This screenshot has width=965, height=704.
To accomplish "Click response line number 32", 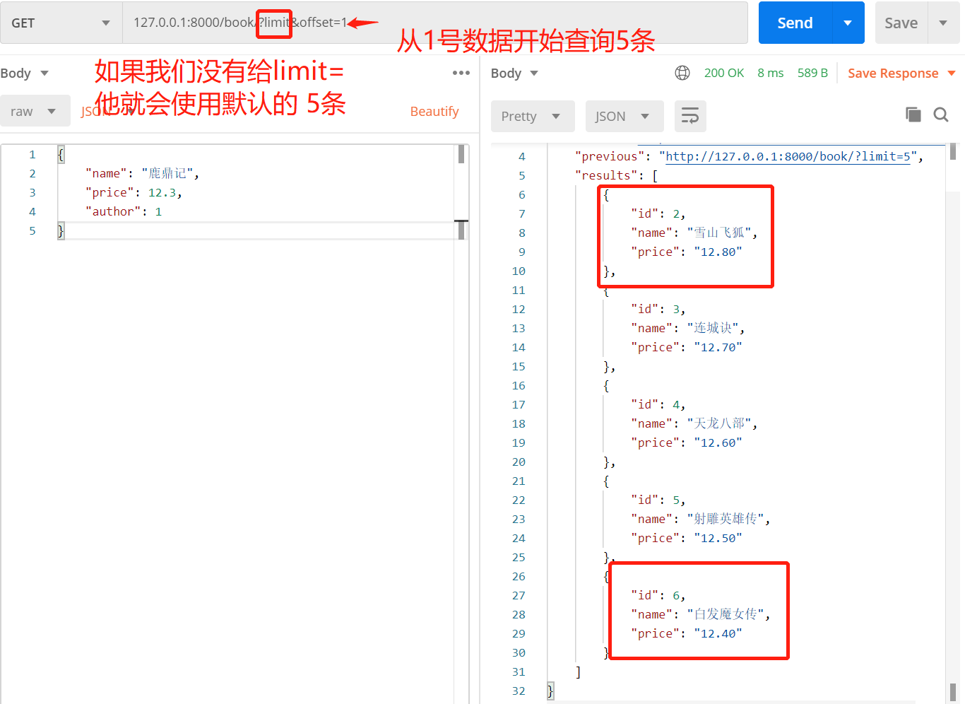I will click(519, 691).
